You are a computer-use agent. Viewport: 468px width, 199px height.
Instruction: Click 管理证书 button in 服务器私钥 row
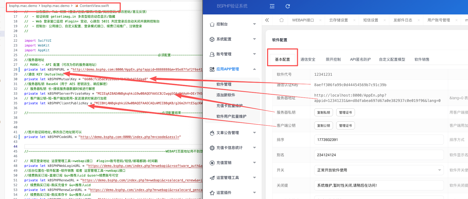(346, 113)
